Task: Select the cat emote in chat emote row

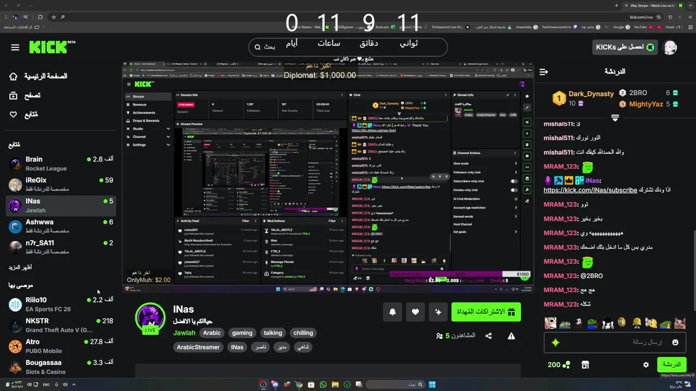Action: [679, 324]
